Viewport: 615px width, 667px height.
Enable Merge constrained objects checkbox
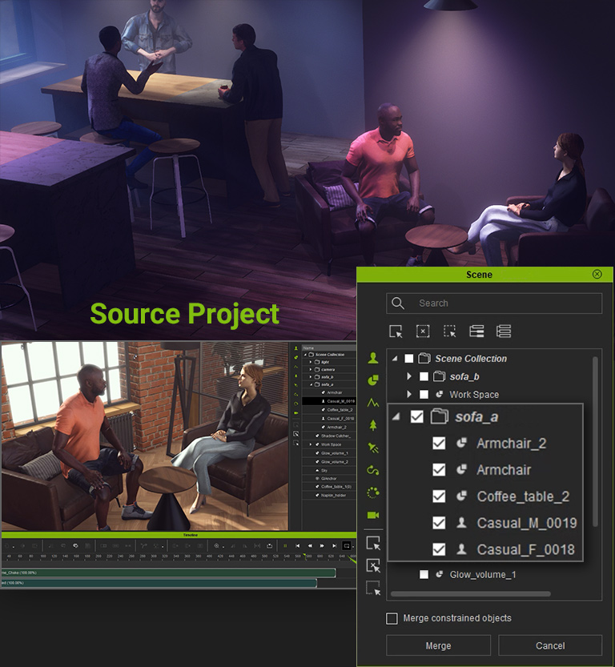(392, 618)
